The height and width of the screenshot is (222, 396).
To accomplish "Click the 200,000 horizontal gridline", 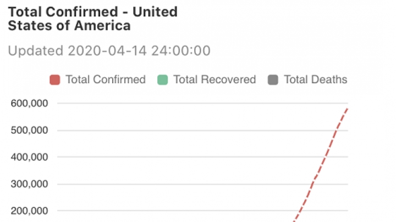I will click(x=193, y=211).
